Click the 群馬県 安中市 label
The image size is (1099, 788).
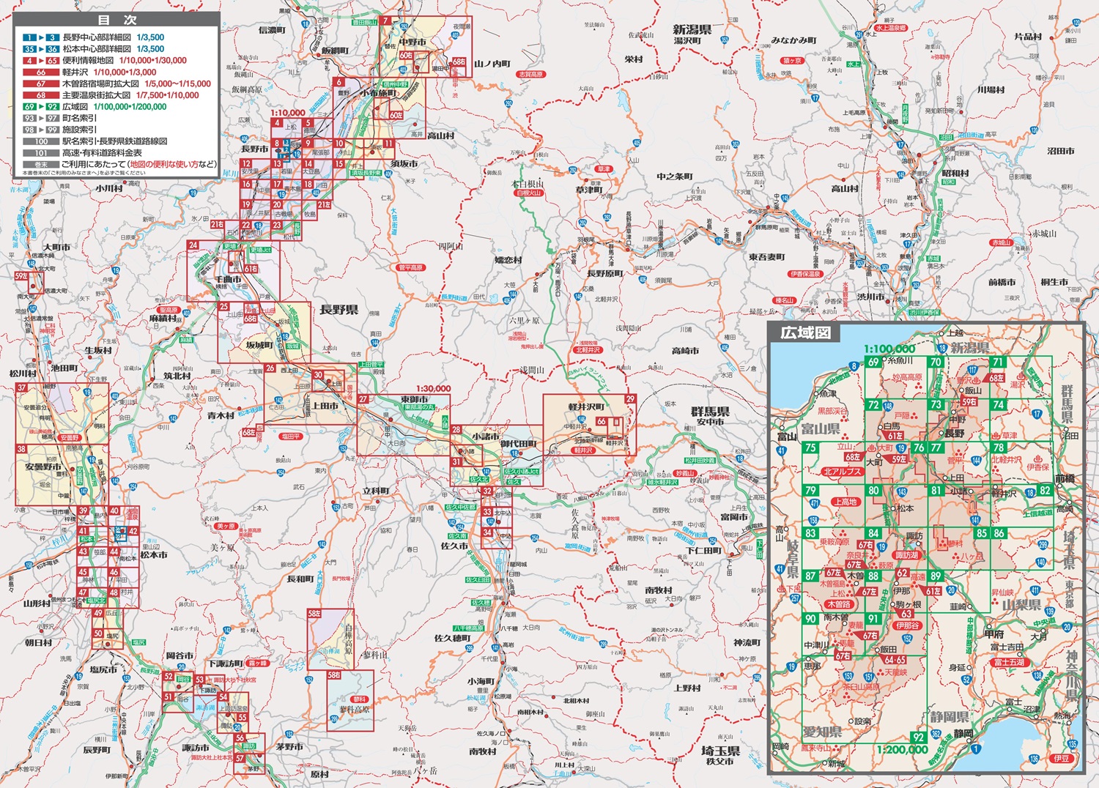pyautogui.click(x=710, y=416)
